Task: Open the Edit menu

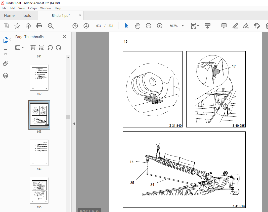Action: click(12, 8)
